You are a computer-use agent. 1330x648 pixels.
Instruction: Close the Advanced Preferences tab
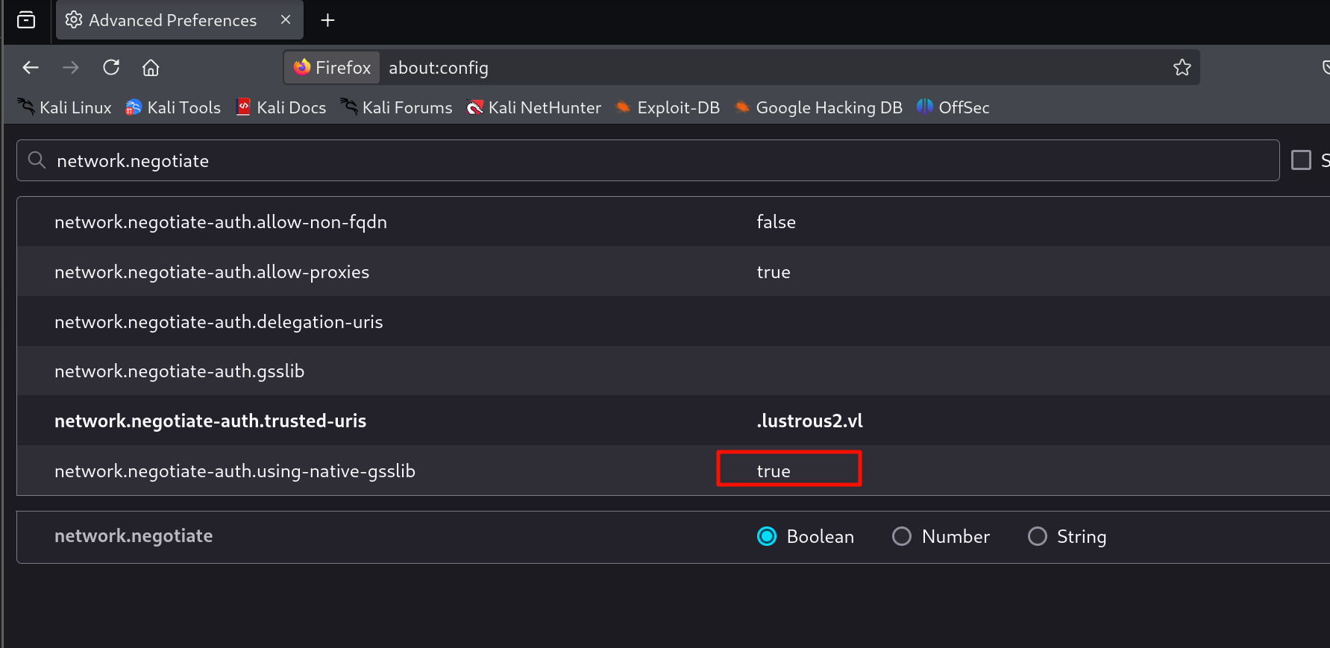click(286, 20)
